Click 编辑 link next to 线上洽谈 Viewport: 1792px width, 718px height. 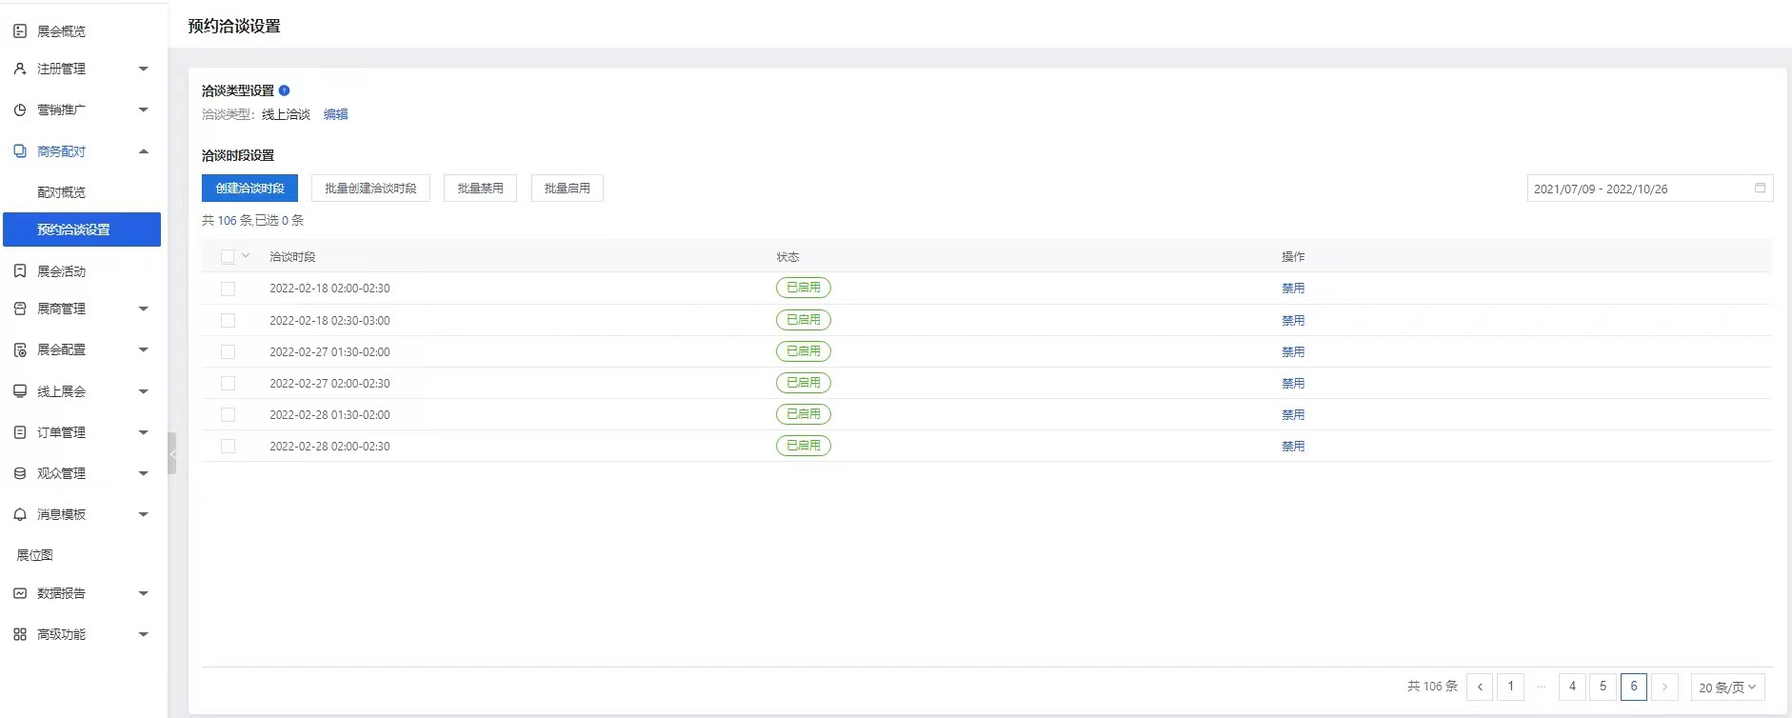335,114
